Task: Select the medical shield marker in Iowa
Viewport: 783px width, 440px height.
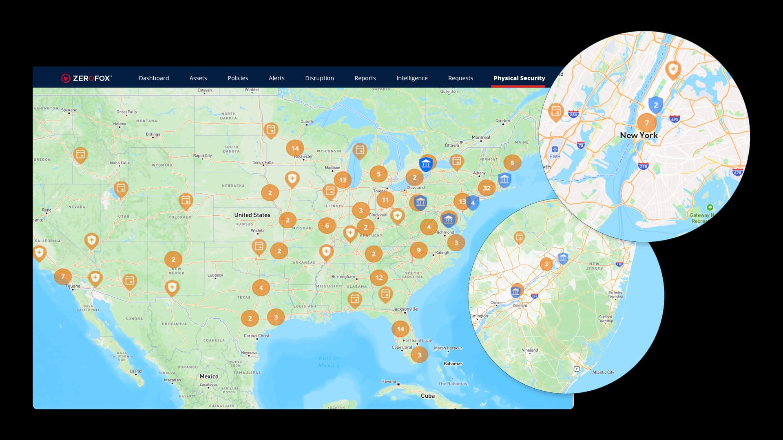Action: pyautogui.click(x=292, y=178)
